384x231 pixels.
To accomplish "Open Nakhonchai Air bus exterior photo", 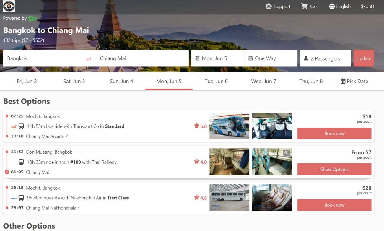I will click(230, 198).
